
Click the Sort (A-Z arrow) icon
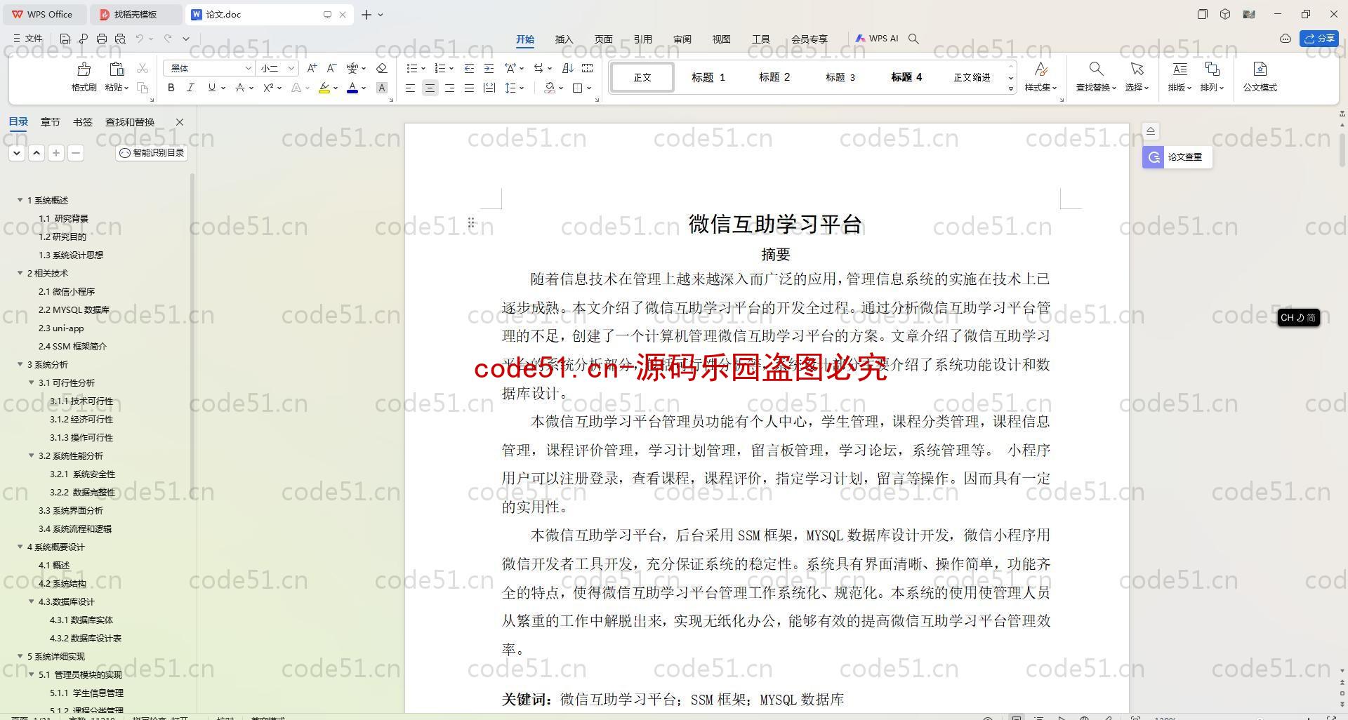click(568, 68)
